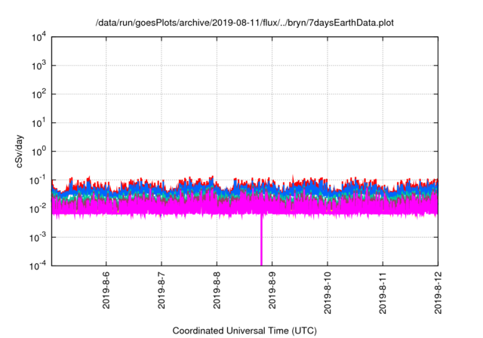
Task: Click the 2019-8-12 date tick label
Action: point(438,293)
